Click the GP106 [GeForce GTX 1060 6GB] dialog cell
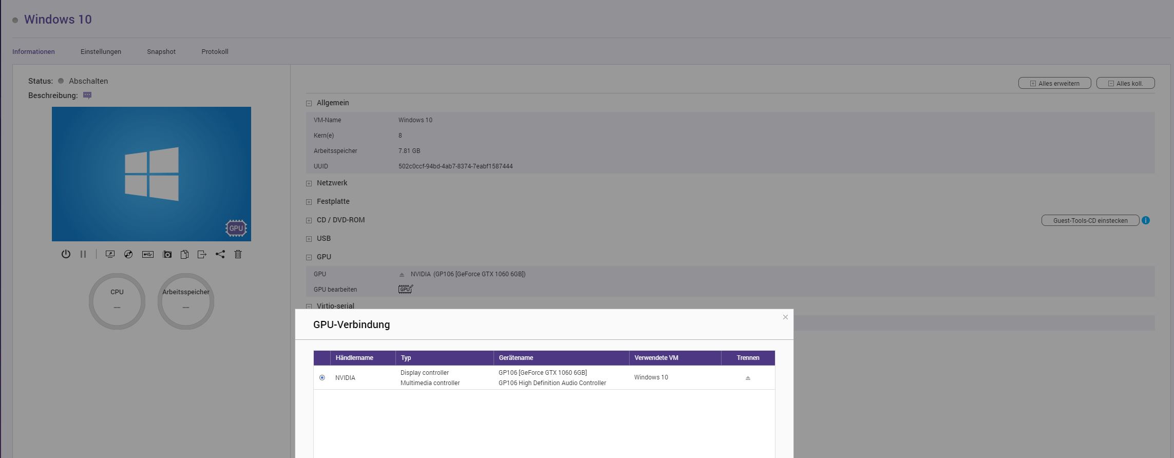This screenshot has width=1174, height=458. click(542, 373)
